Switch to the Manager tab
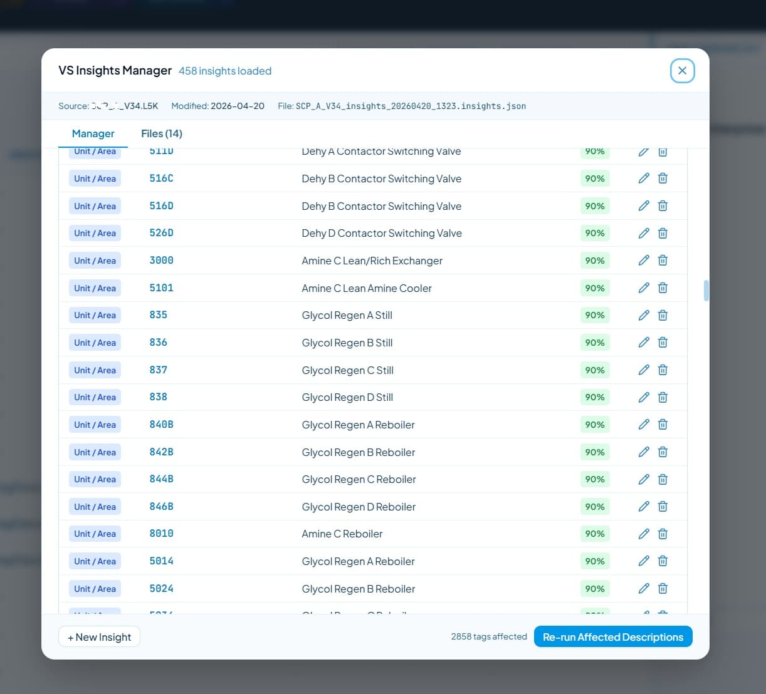The image size is (766, 694). click(93, 133)
